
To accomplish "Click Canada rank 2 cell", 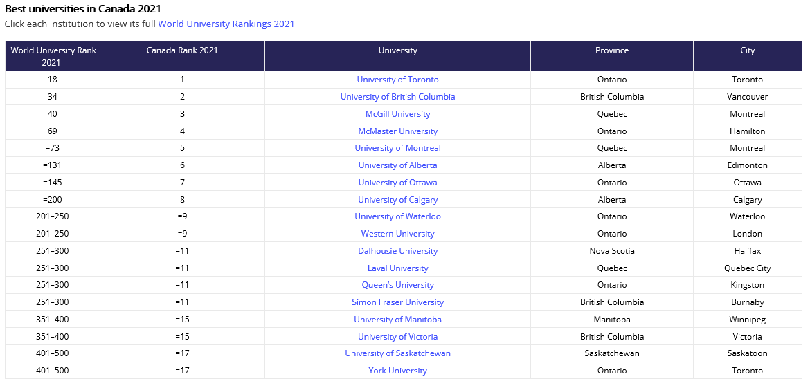I will pos(182,97).
